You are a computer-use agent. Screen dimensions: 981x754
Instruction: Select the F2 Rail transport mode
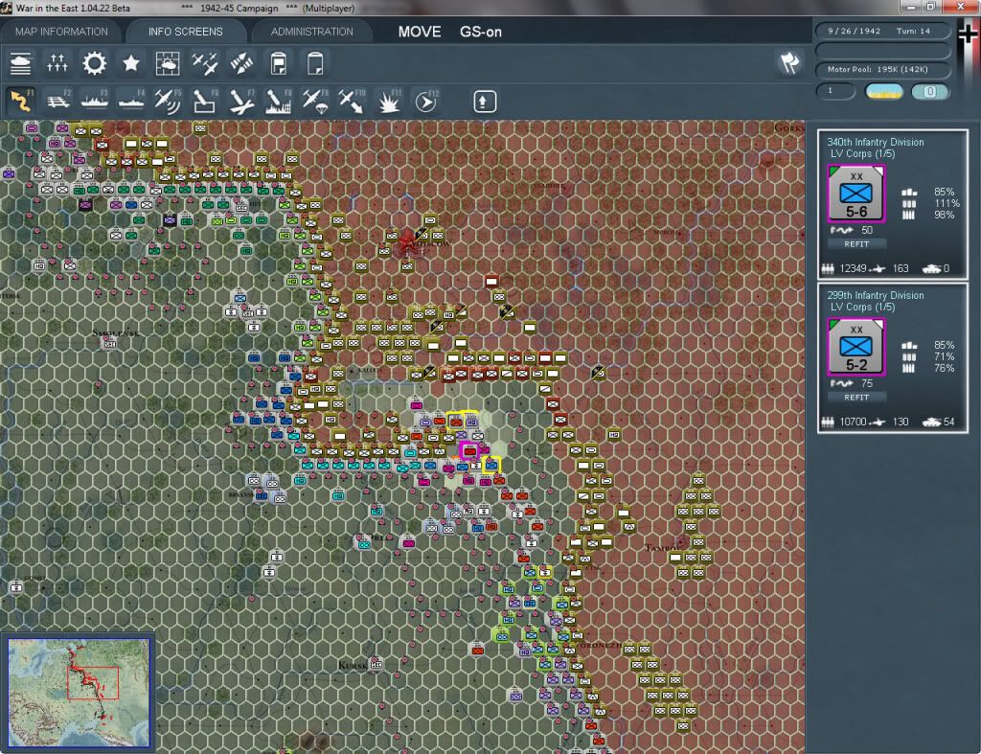pyautogui.click(x=58, y=101)
